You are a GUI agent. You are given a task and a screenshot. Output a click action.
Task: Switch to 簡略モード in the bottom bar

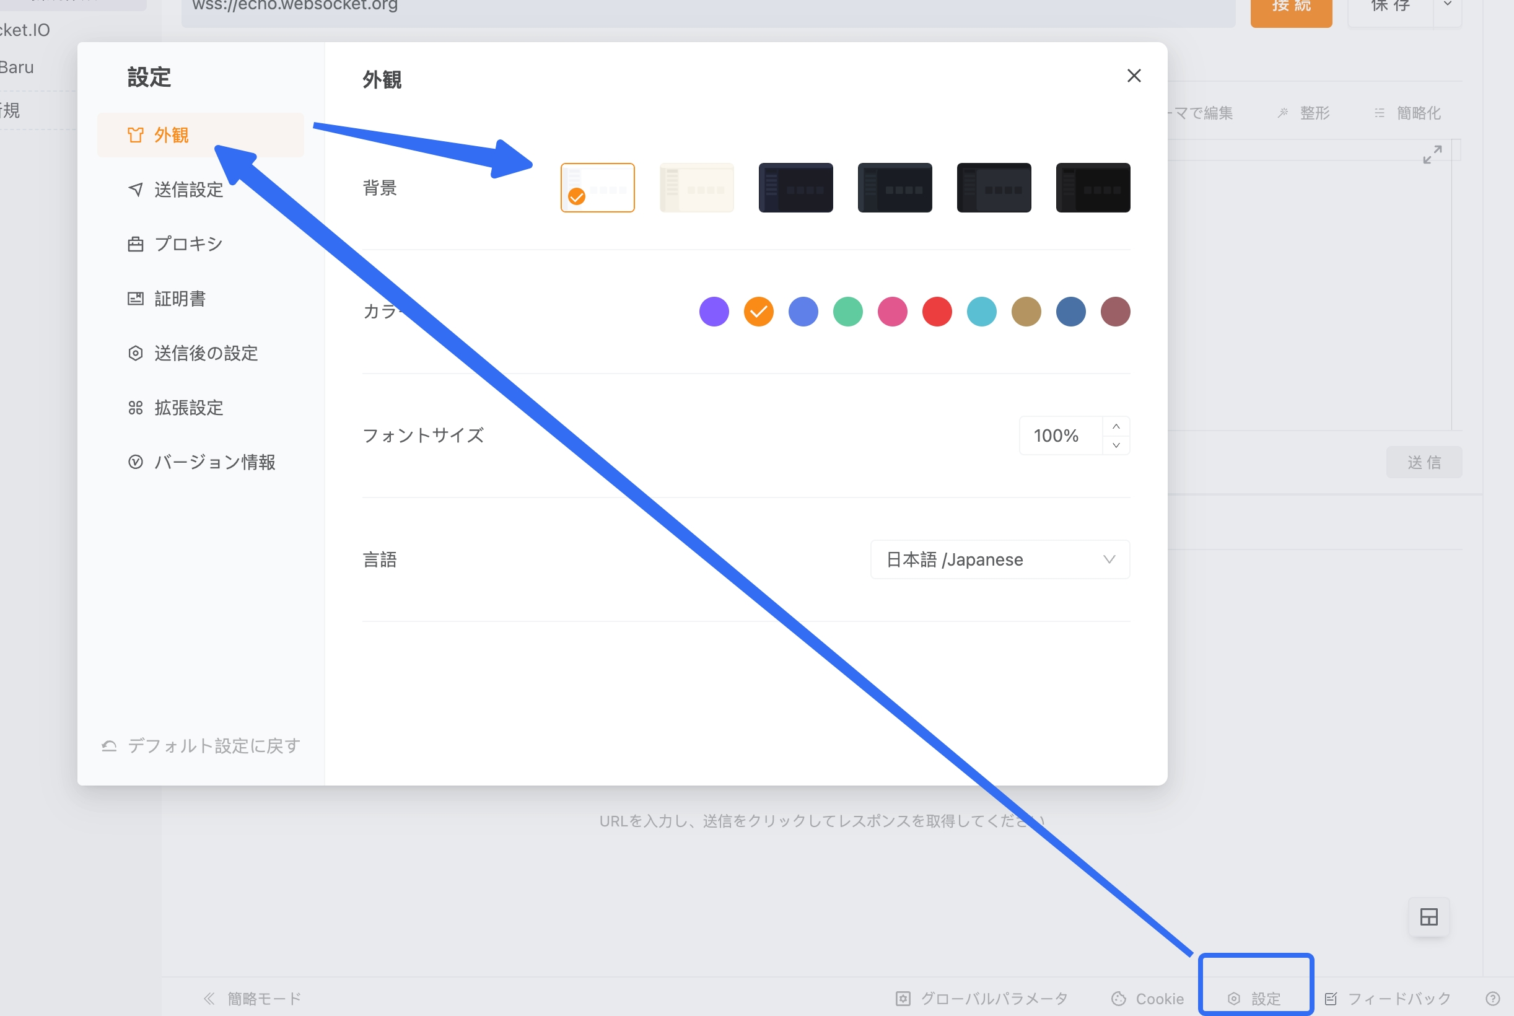[x=253, y=999]
